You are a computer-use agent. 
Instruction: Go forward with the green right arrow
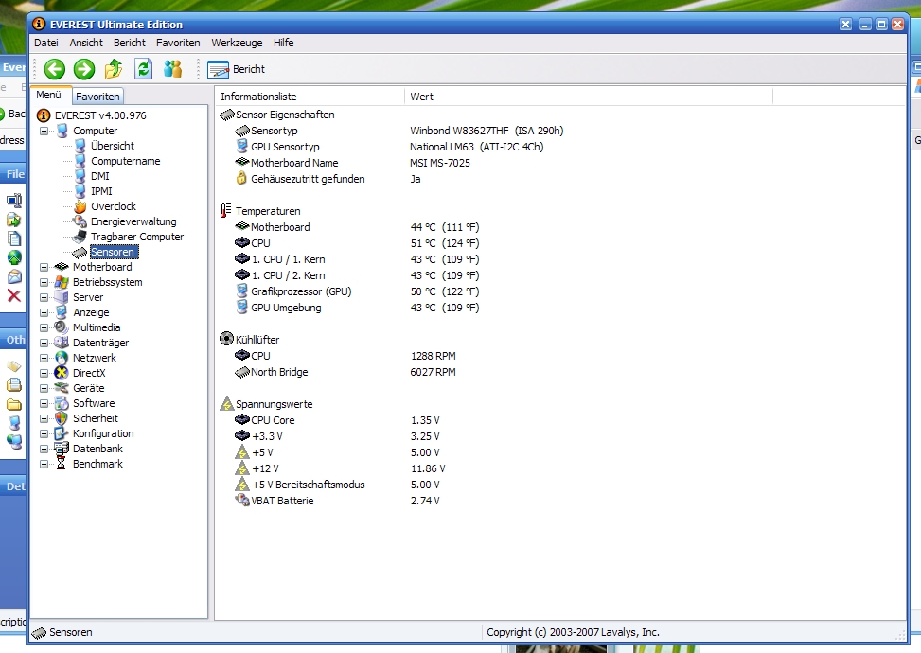84,69
